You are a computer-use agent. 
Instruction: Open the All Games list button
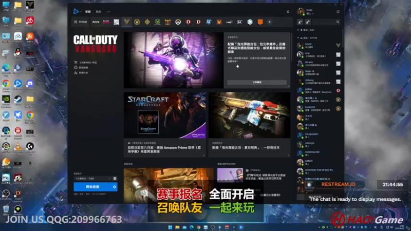pyautogui.click(x=81, y=22)
